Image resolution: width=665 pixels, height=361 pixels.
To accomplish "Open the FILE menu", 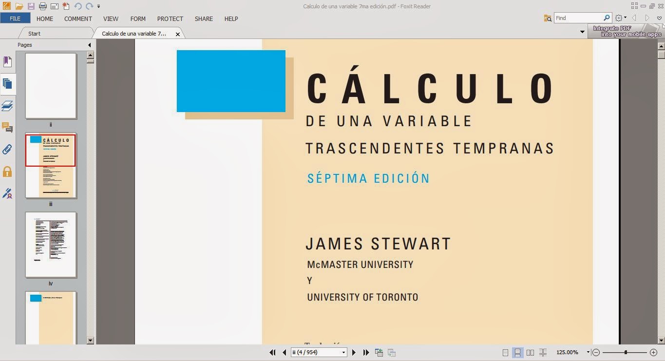I will coord(15,19).
